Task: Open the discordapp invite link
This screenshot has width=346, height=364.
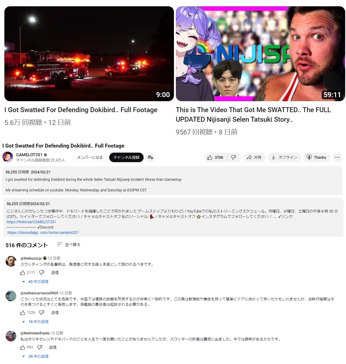Action: pyautogui.click(x=43, y=232)
